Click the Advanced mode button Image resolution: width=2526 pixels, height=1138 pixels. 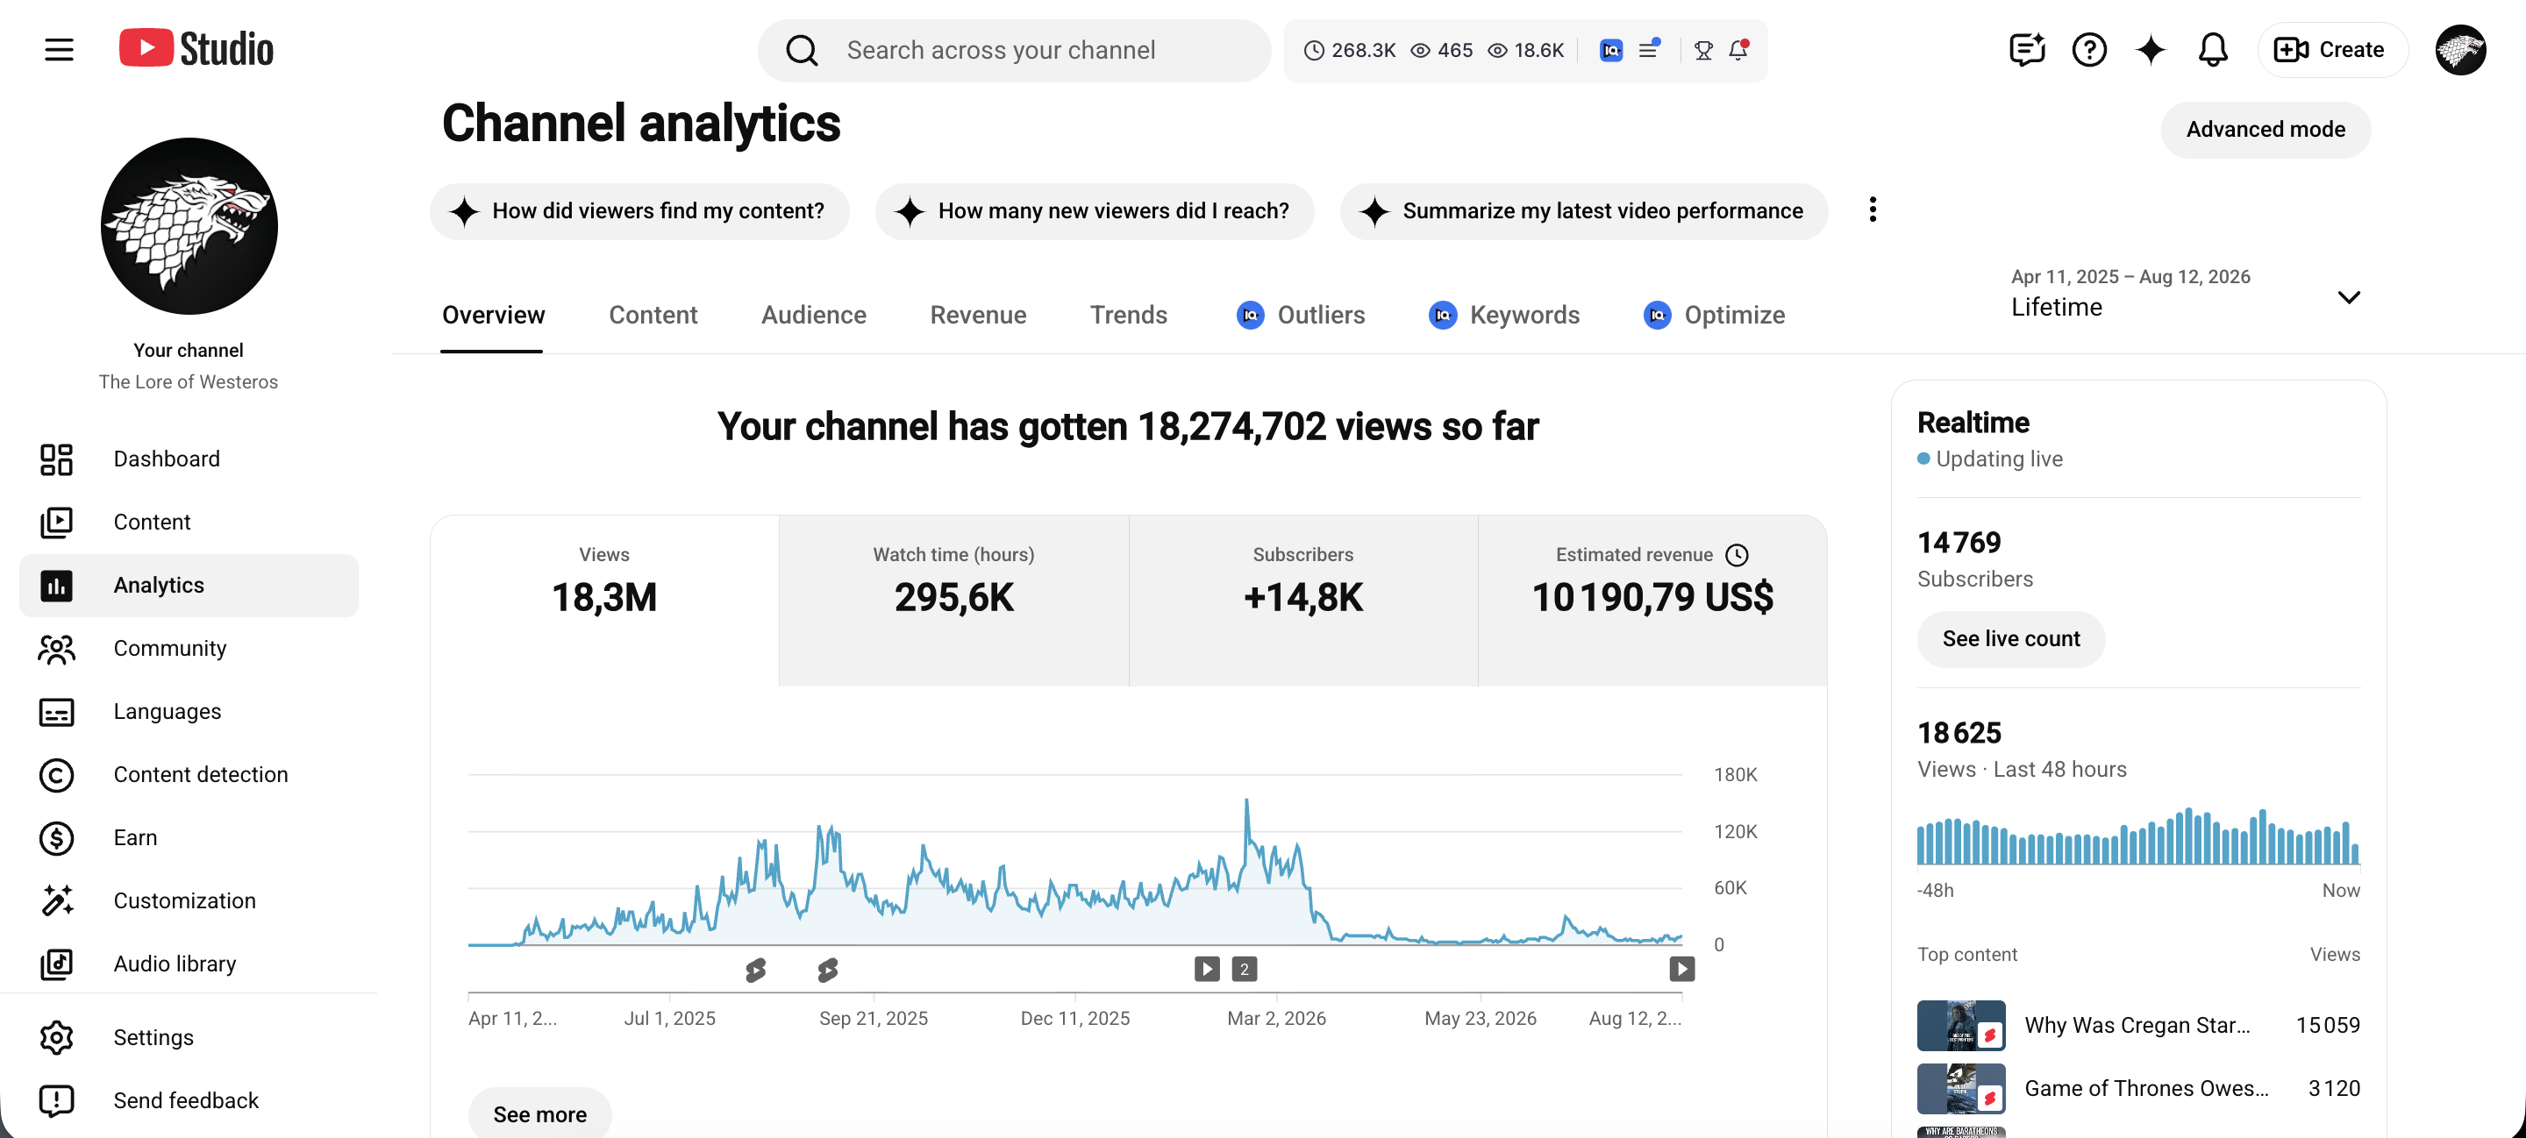click(x=2266, y=130)
